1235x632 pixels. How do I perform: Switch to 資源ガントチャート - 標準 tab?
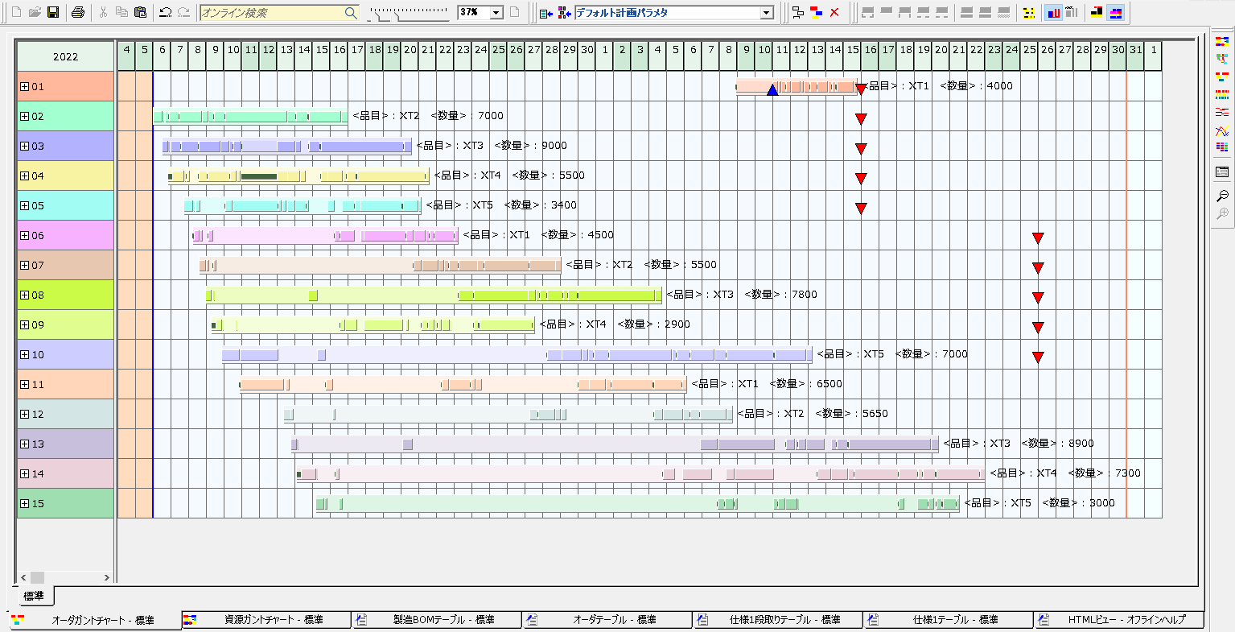266,620
